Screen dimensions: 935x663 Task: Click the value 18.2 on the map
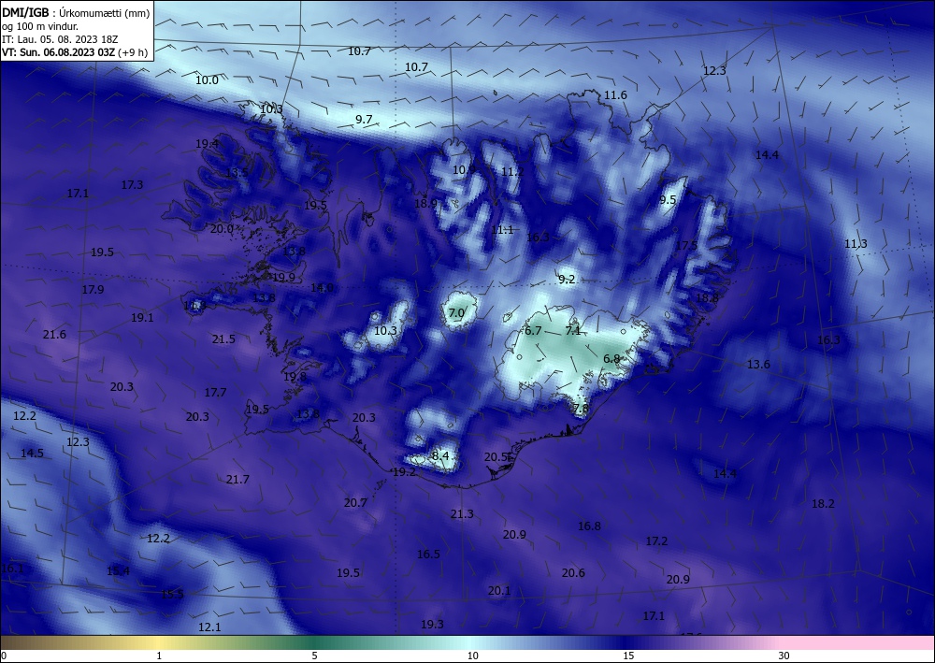pyautogui.click(x=823, y=504)
